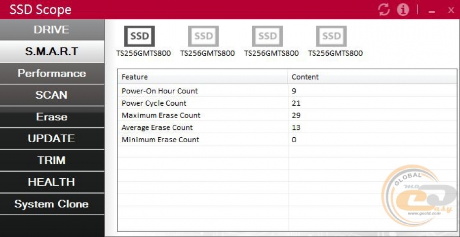Click the Feature column header

tap(203, 77)
